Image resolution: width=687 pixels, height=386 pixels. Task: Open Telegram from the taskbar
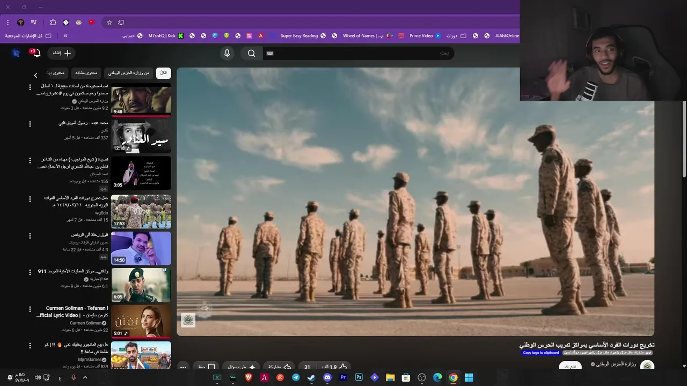(x=296, y=377)
